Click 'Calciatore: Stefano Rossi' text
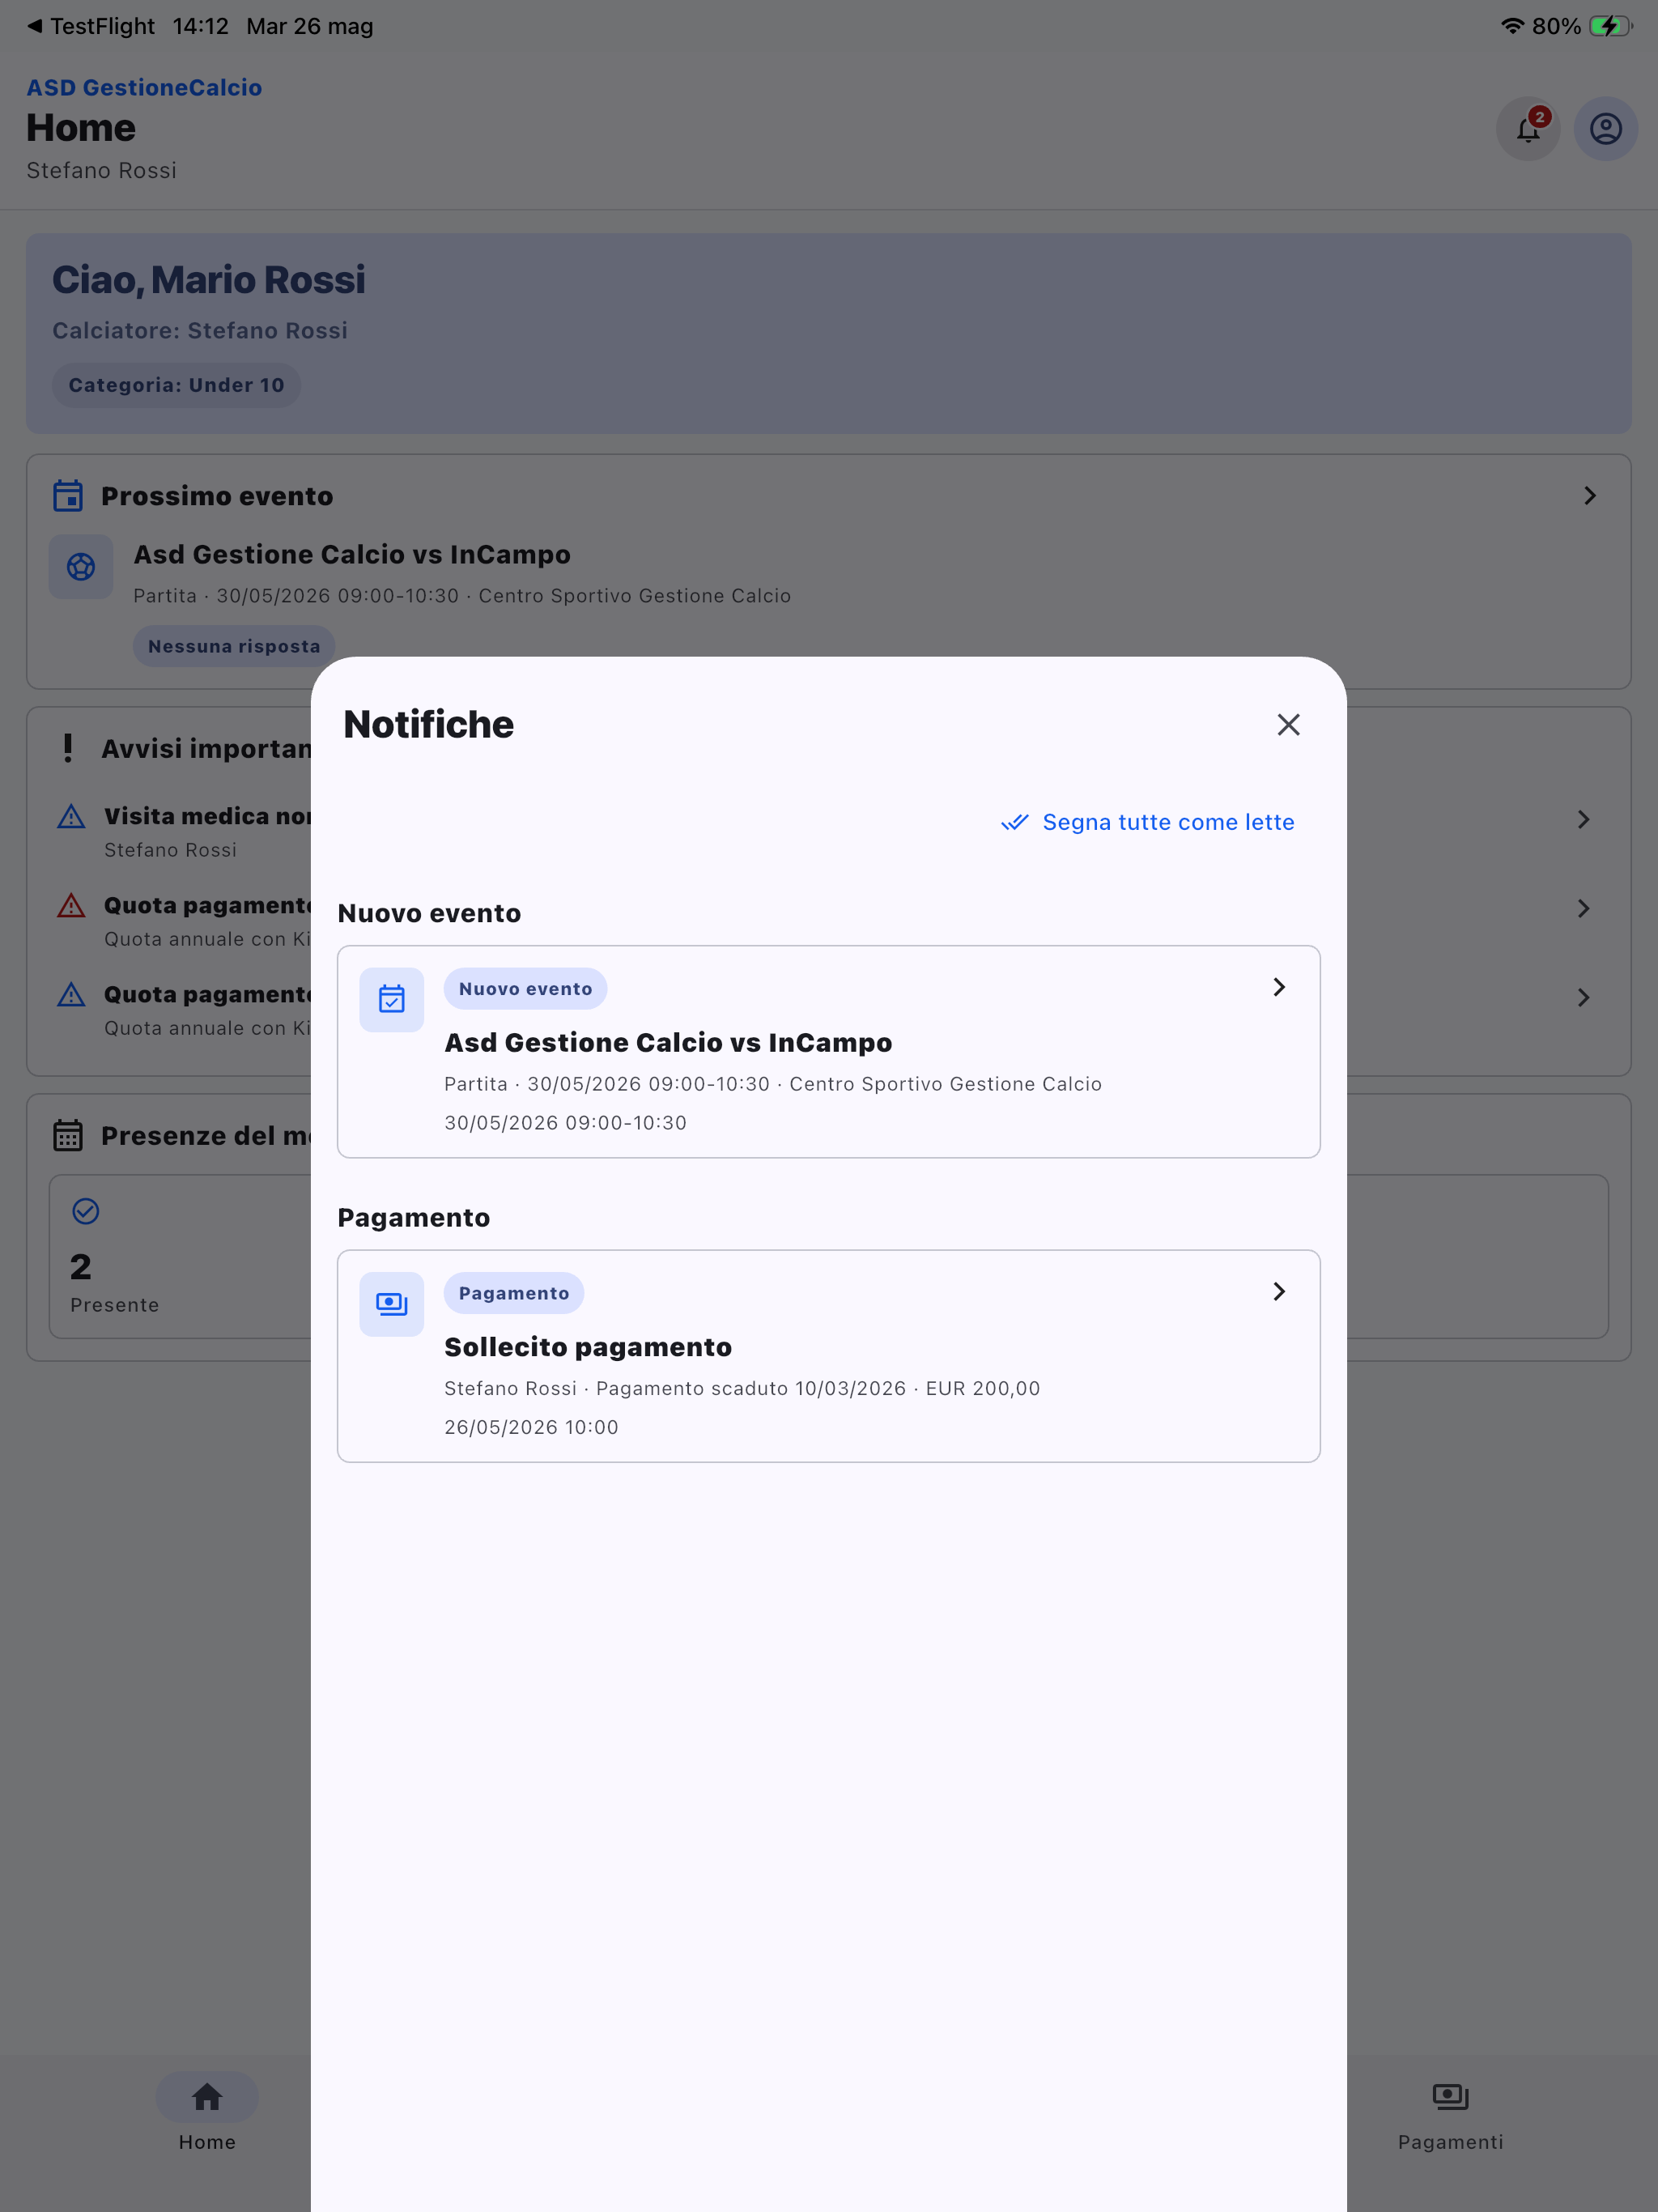 click(x=200, y=331)
